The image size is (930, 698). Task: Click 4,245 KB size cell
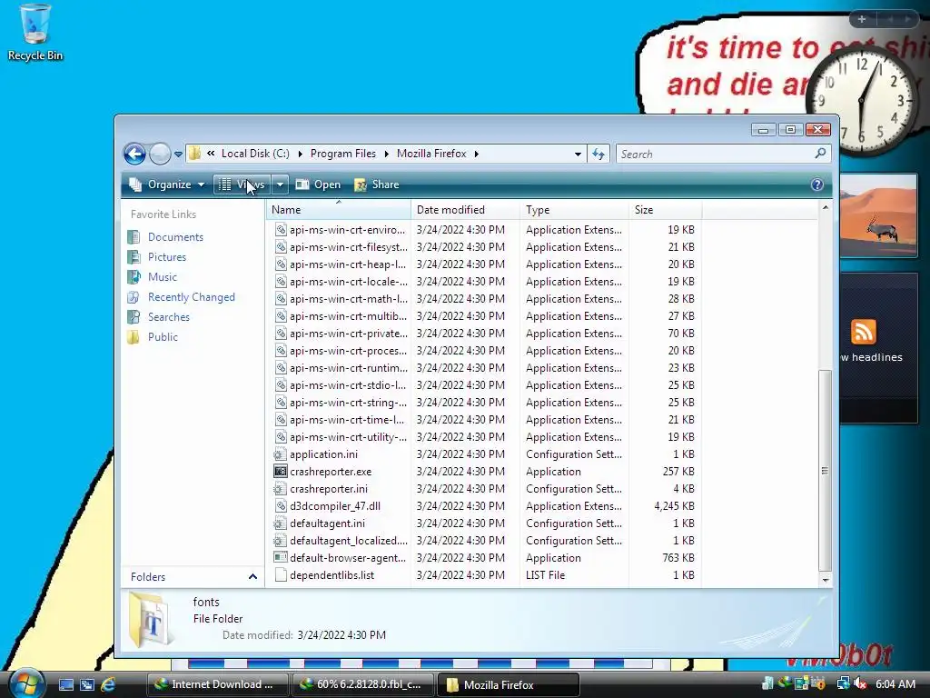click(674, 505)
